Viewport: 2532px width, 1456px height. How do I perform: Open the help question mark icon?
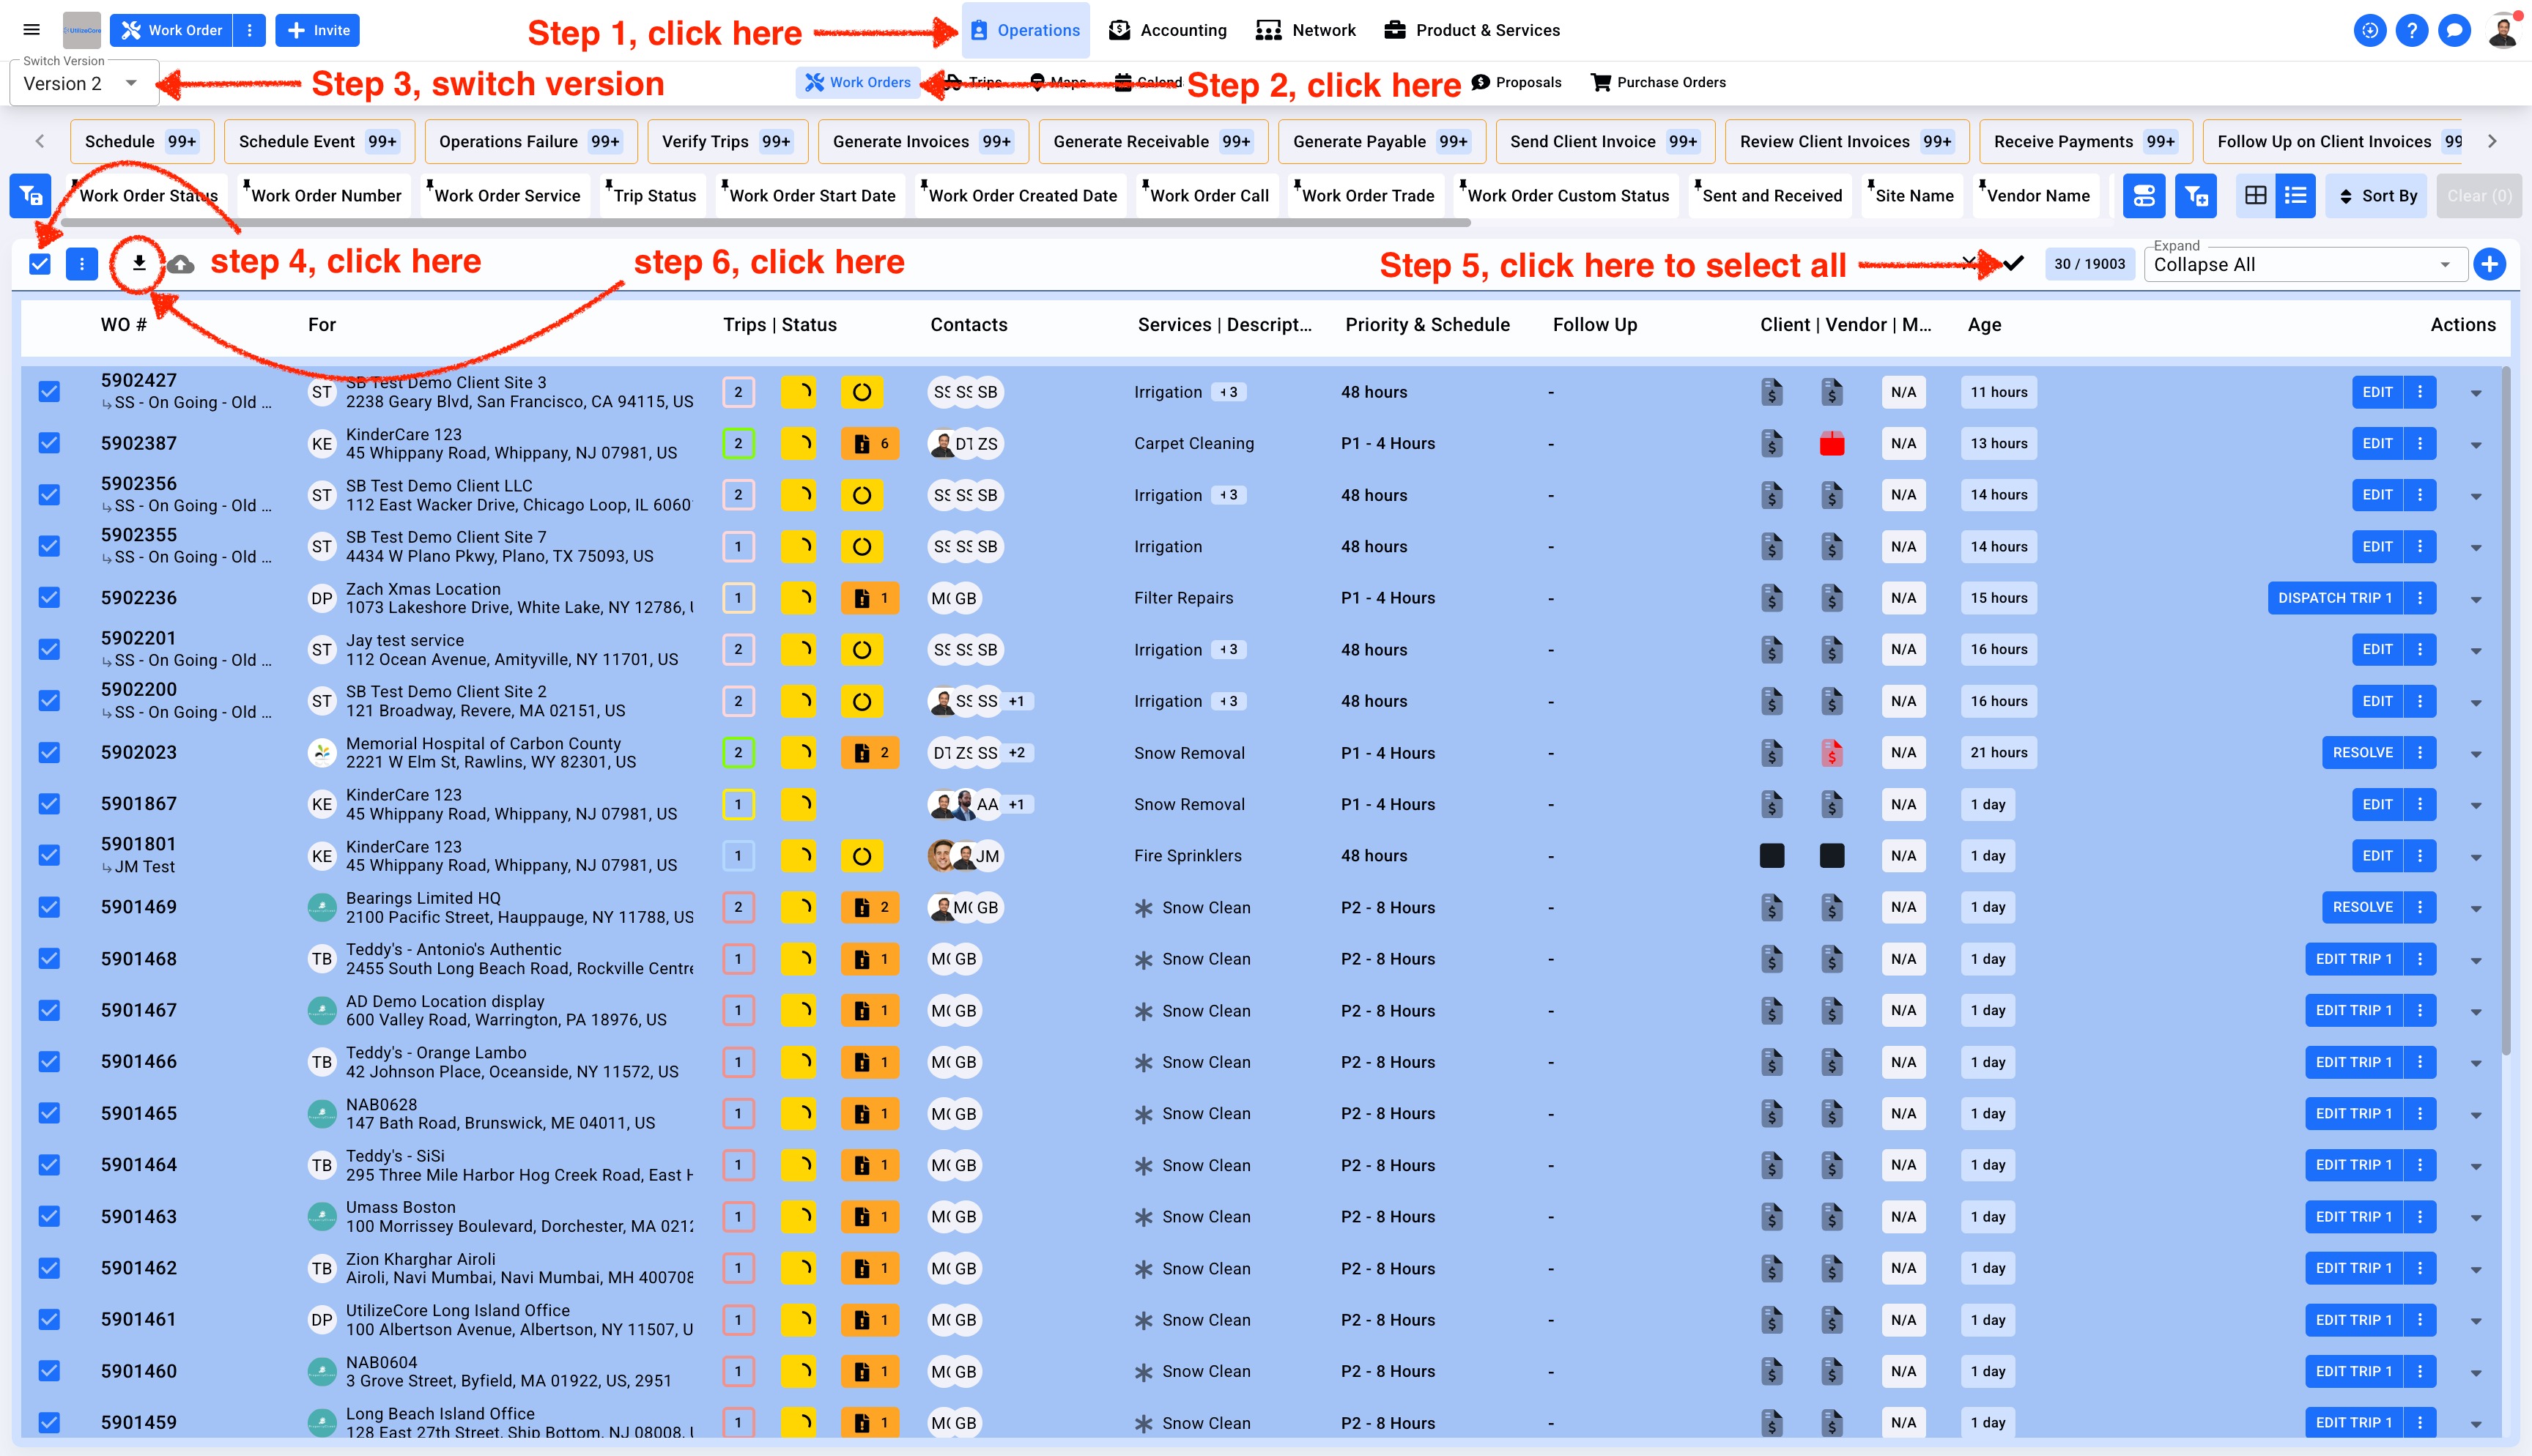coord(2411,30)
